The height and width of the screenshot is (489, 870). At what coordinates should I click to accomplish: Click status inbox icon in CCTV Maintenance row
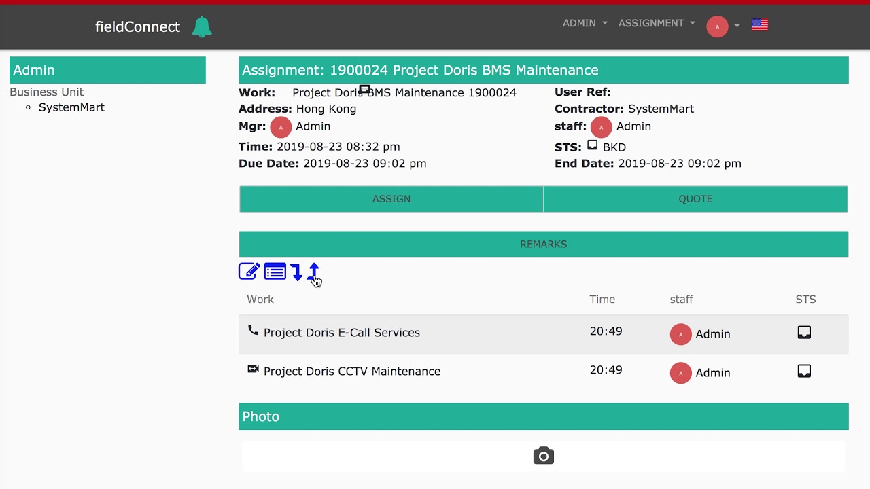tap(804, 371)
